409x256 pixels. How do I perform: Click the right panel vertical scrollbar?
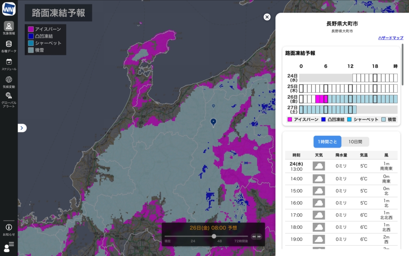[x=403, y=64]
